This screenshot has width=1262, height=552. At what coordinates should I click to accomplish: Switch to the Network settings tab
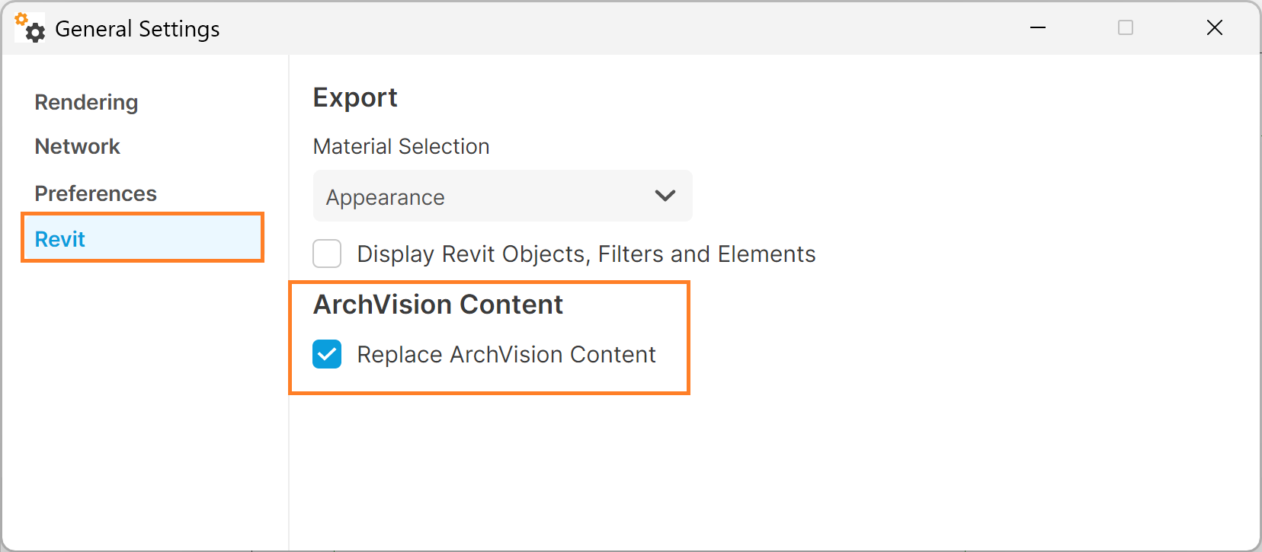click(77, 146)
